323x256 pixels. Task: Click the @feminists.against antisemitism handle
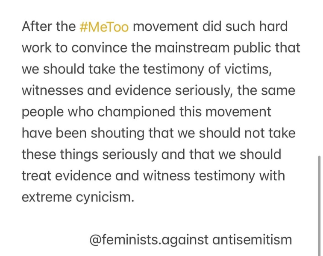coord(191,239)
